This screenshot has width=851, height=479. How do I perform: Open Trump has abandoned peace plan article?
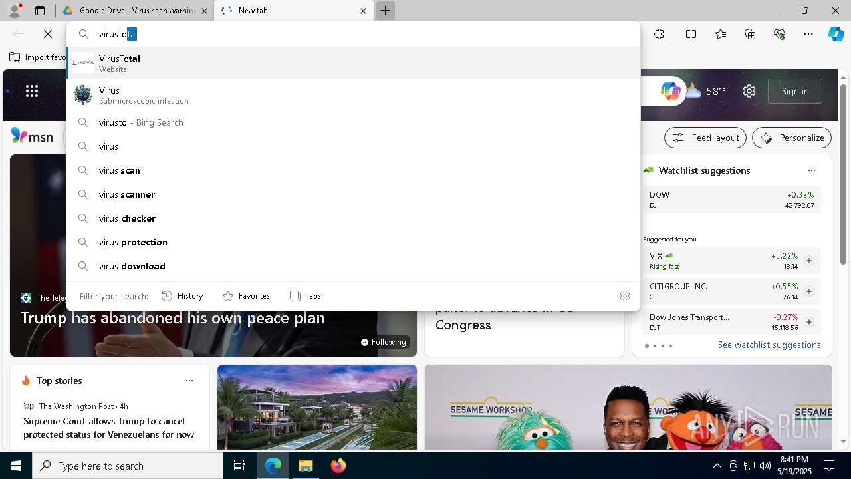coord(173,318)
